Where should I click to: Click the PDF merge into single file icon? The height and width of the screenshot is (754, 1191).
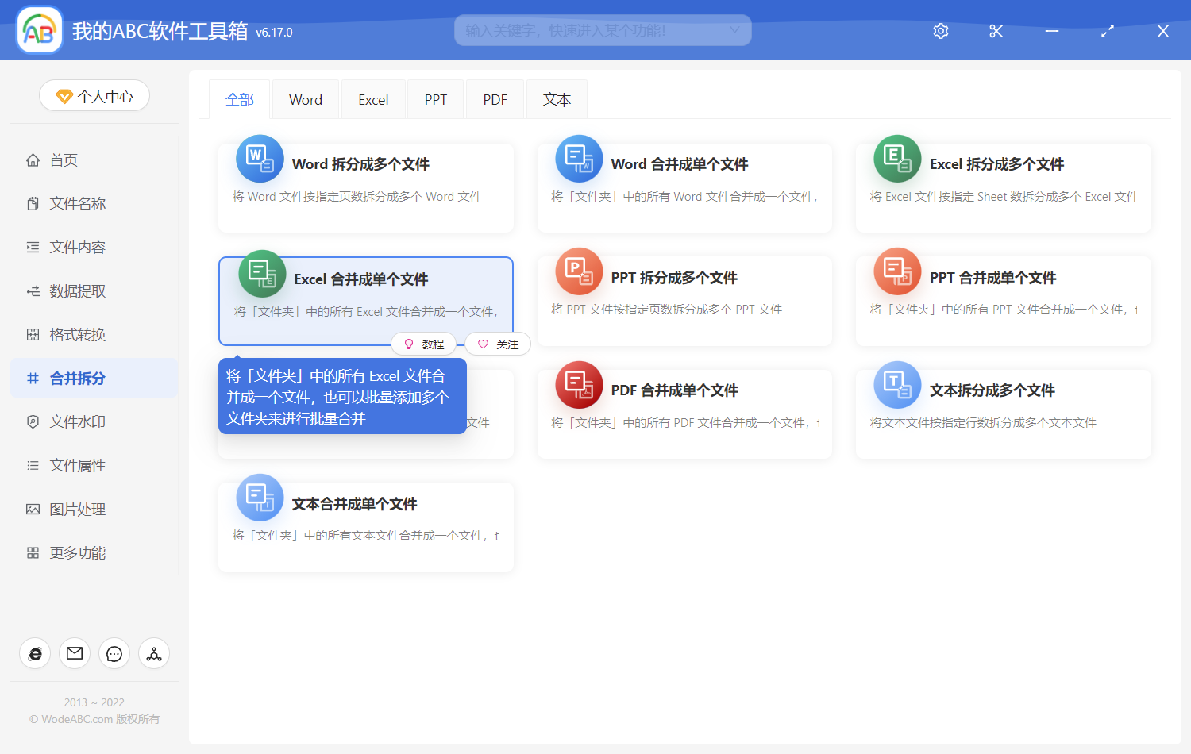click(579, 386)
